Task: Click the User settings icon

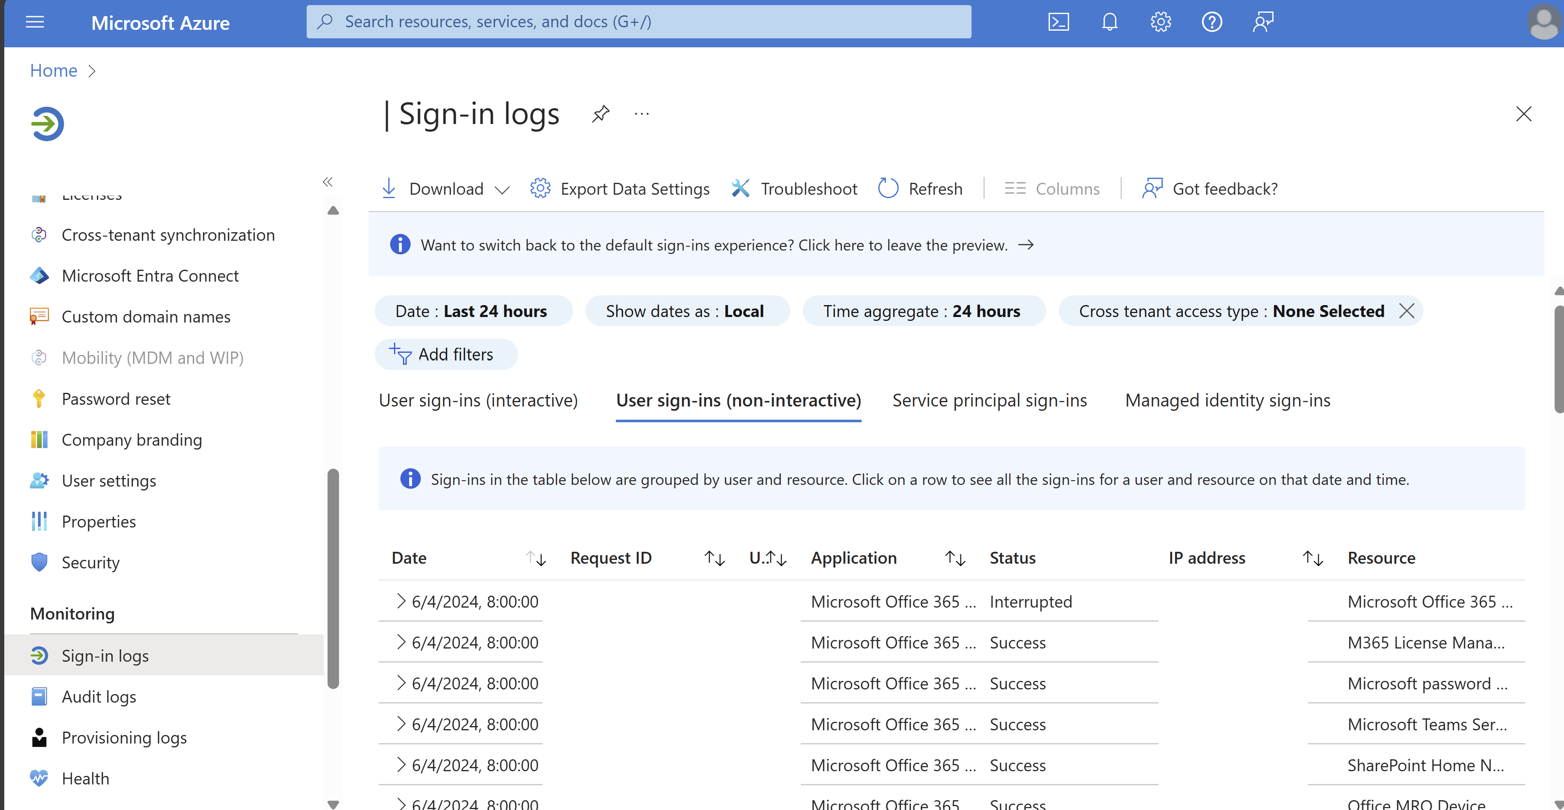Action: (38, 479)
